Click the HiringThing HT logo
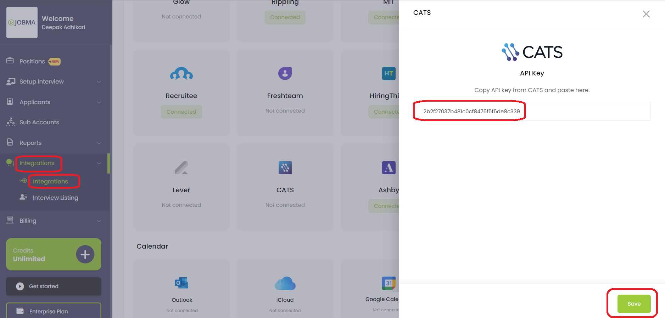This screenshot has height=318, width=665. pyautogui.click(x=389, y=73)
